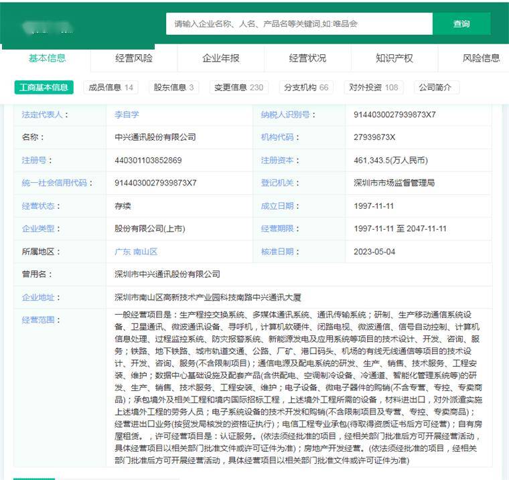Click the 纳税人识别号 label
The height and width of the screenshot is (480, 509).
[285, 114]
